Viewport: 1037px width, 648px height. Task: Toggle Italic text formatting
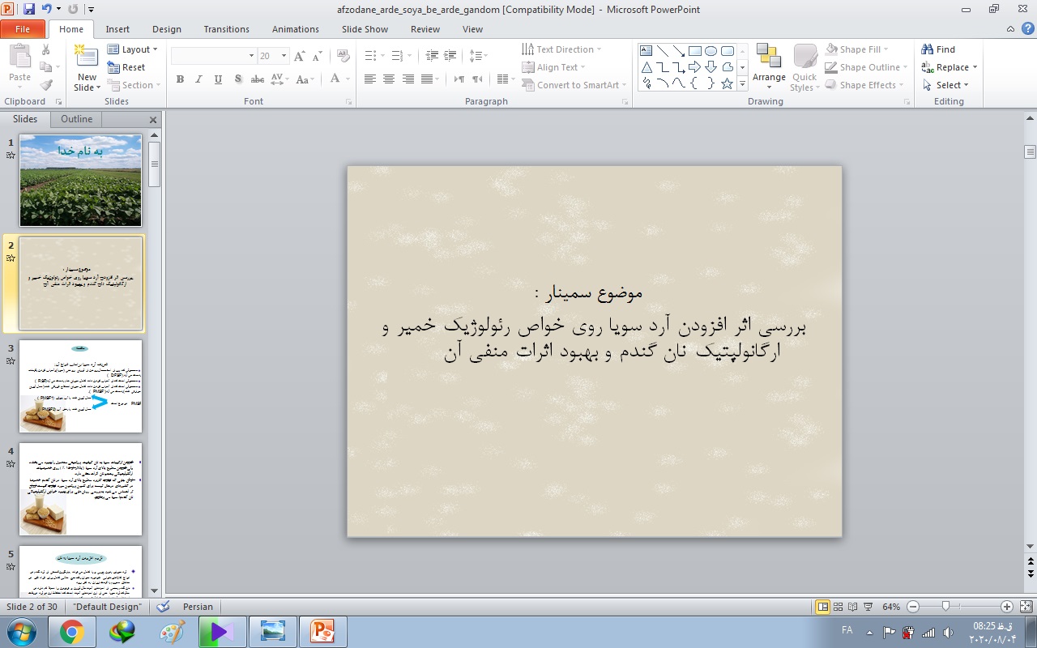point(198,79)
